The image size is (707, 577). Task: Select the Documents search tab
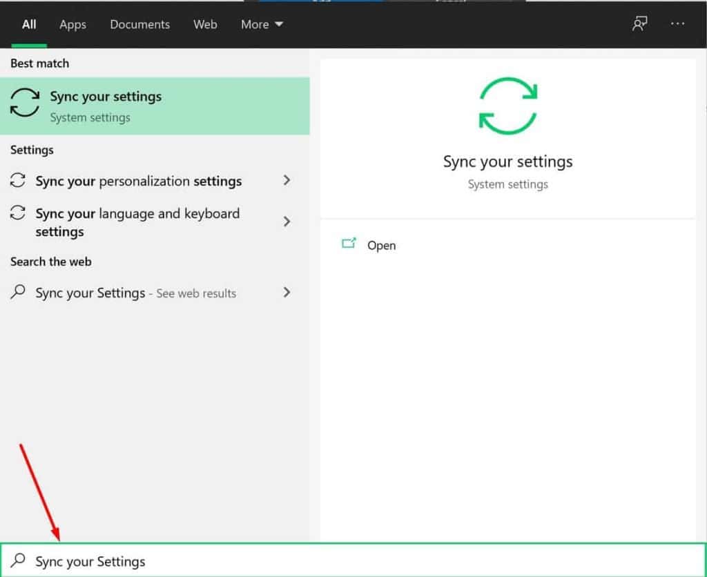point(139,24)
